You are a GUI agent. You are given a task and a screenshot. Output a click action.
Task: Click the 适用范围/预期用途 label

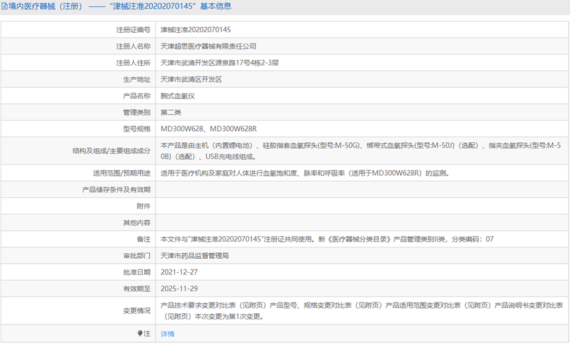coord(121,173)
